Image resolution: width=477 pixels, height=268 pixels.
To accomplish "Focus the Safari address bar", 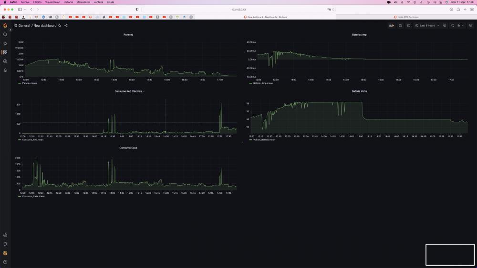I will click(x=238, y=10).
